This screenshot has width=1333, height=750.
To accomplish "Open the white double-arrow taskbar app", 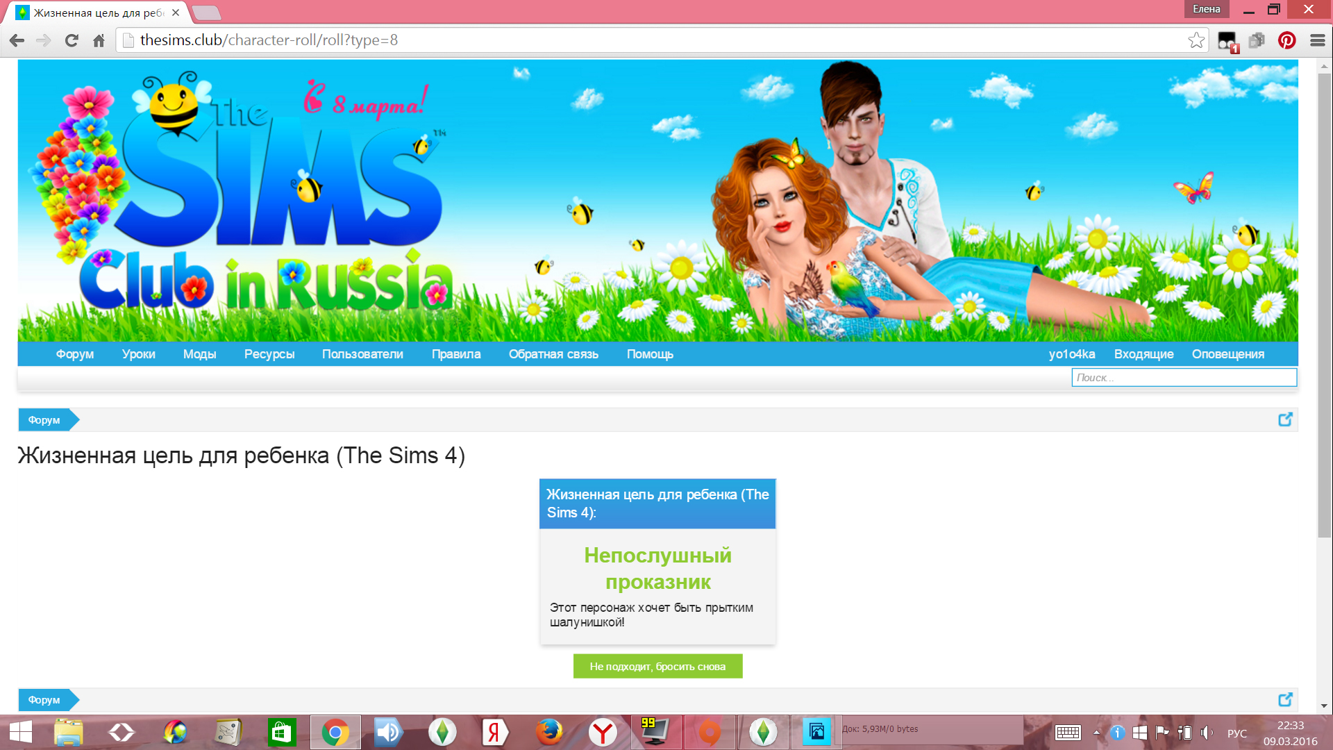I will pyautogui.click(x=121, y=733).
